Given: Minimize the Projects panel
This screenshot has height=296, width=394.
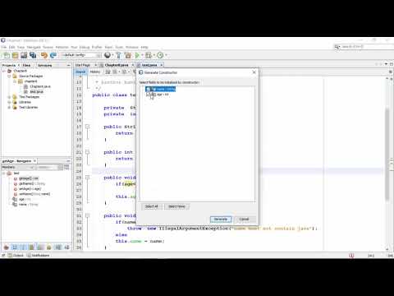Looking at the screenshot, I should (68, 65).
